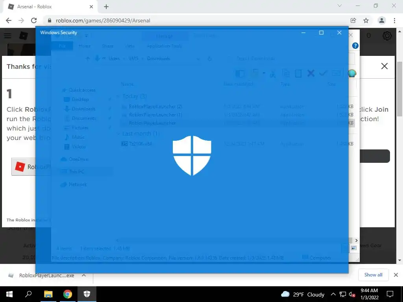
Task: Close the Arsenal - Roblox tab
Action: point(91,7)
